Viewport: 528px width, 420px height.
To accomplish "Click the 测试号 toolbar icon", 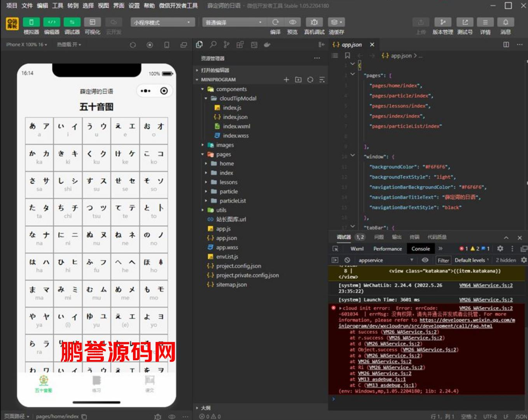I will [x=465, y=22].
